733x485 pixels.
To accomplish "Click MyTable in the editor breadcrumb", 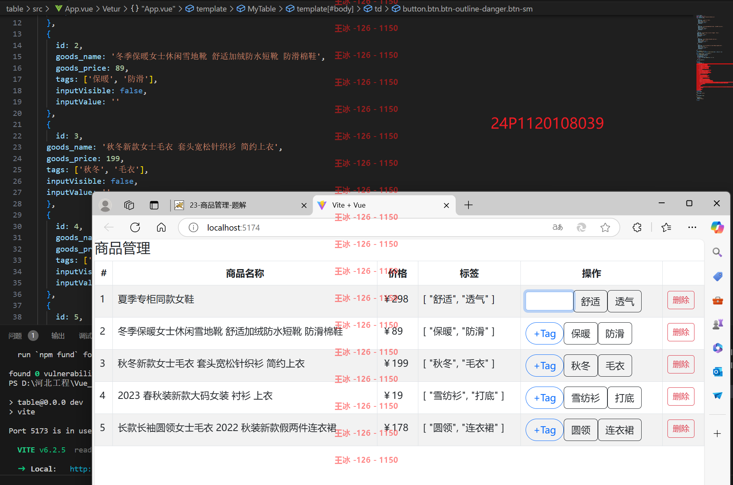I will point(261,9).
